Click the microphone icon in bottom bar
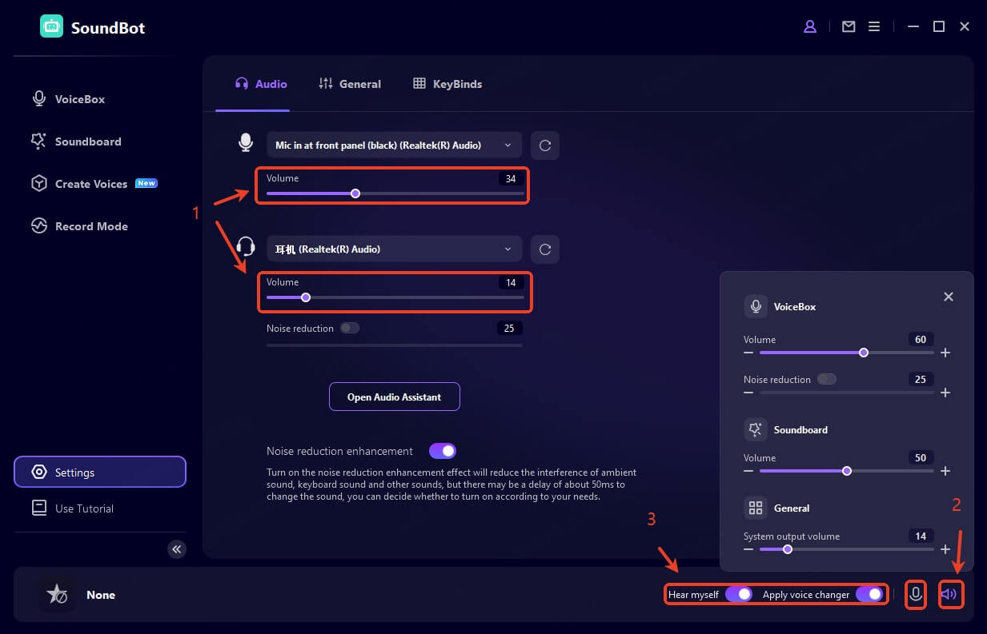Viewport: 987px width, 634px height. [x=916, y=595]
